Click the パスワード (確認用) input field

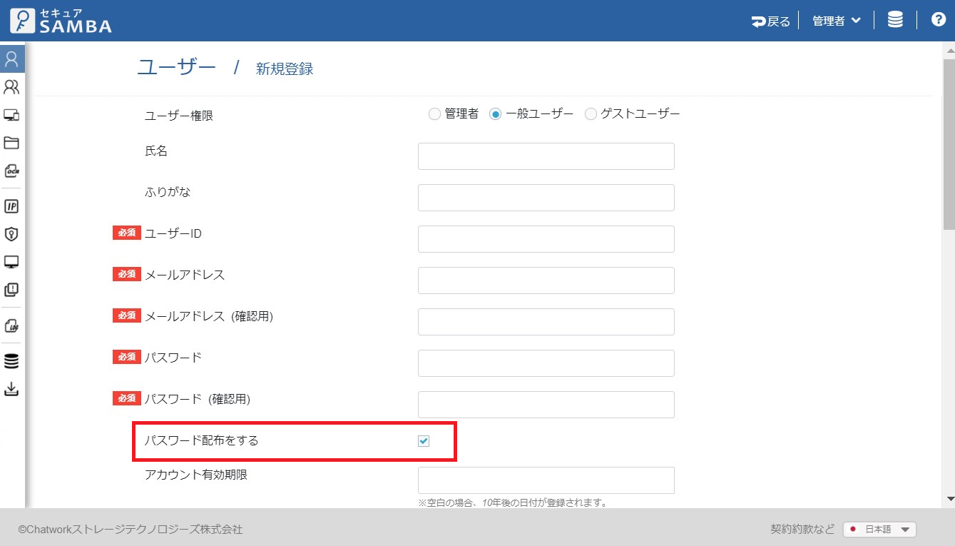(546, 405)
